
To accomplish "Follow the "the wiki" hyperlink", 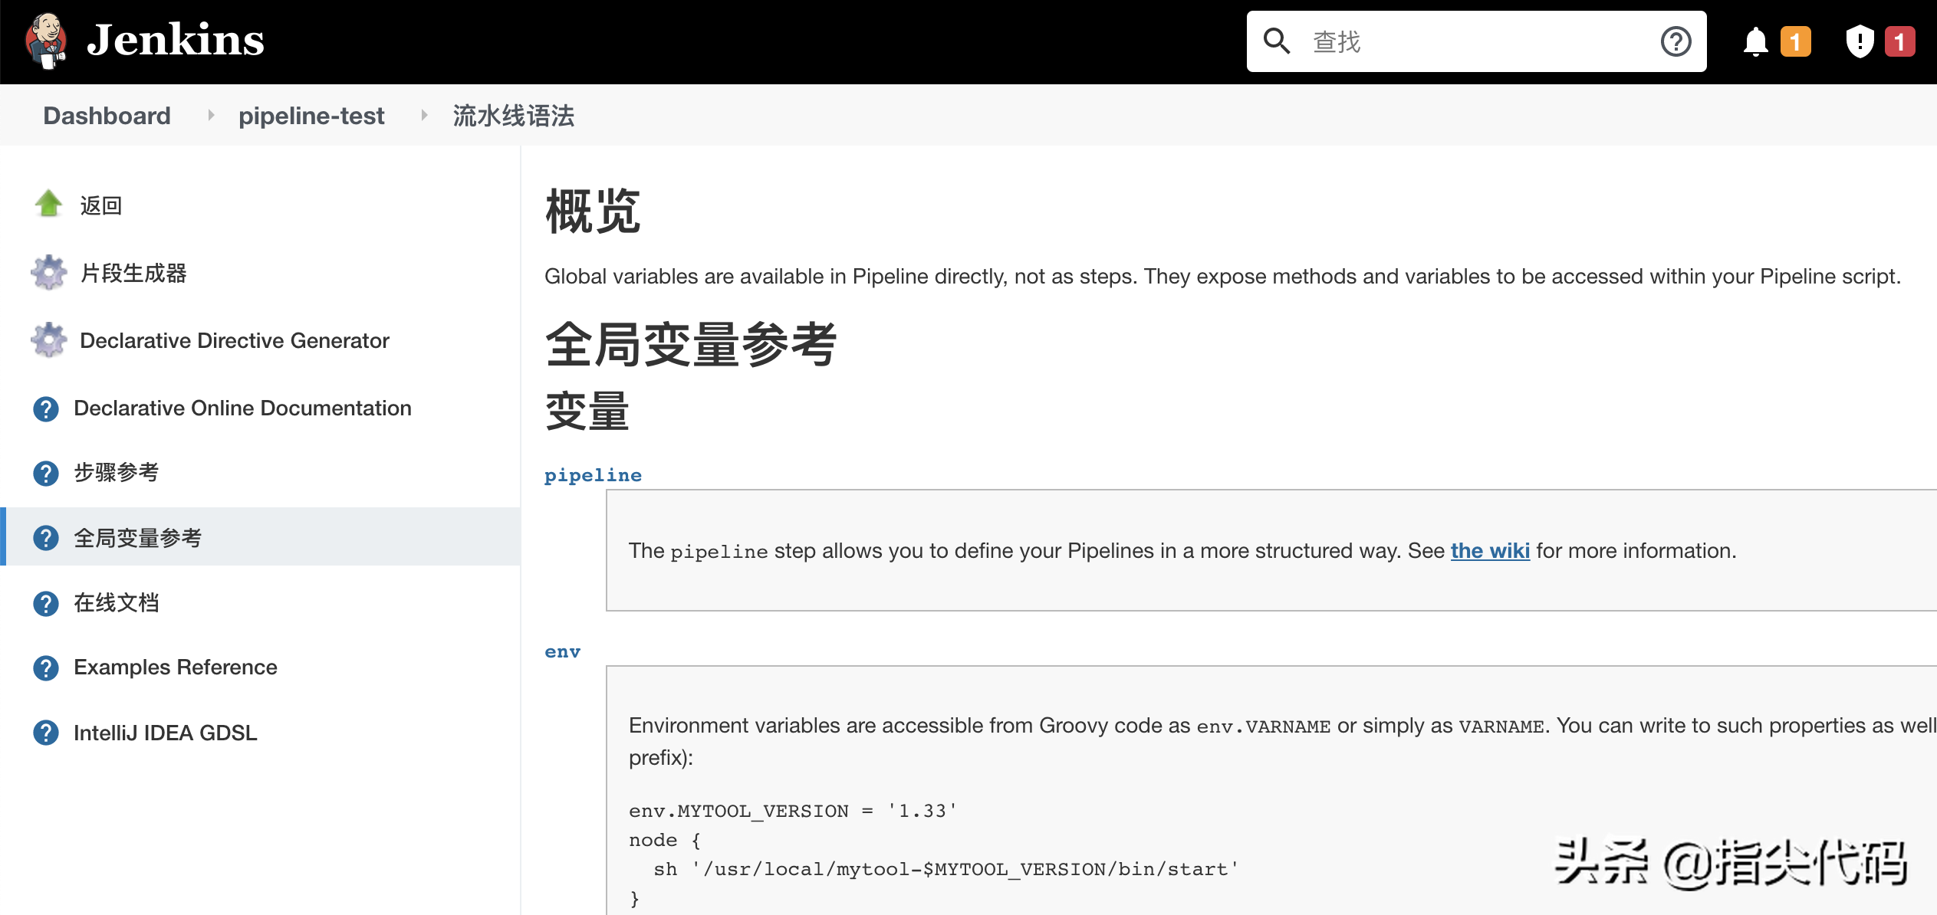I will pyautogui.click(x=1489, y=551).
